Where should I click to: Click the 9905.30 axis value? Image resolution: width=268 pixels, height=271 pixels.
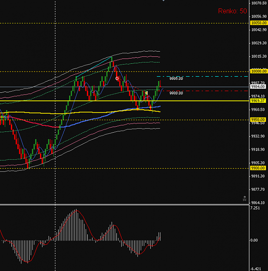pyautogui.click(x=258, y=163)
